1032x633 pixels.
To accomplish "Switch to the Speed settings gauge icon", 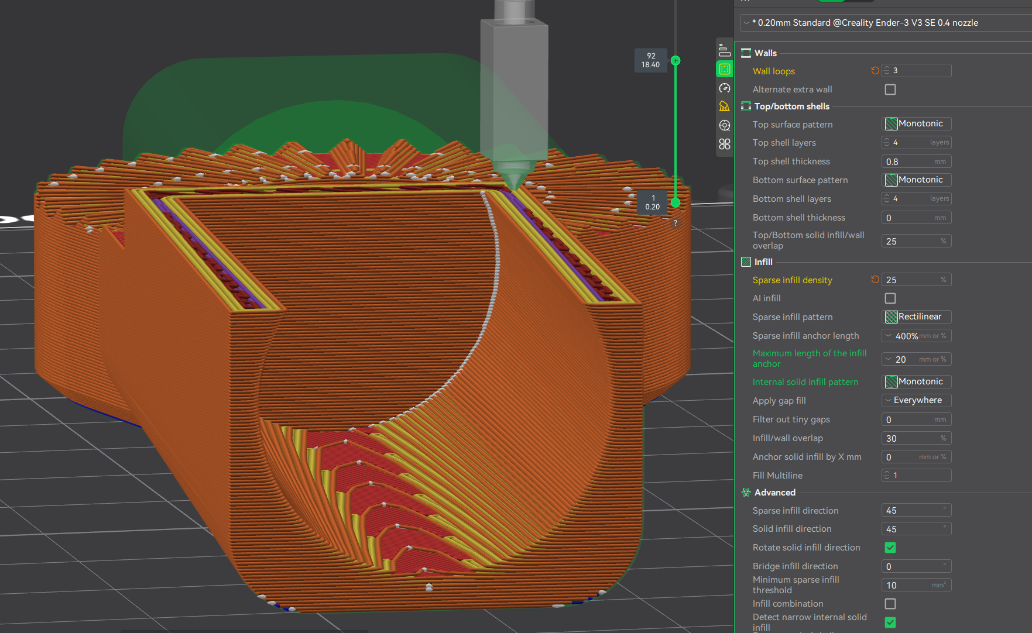I will point(725,88).
